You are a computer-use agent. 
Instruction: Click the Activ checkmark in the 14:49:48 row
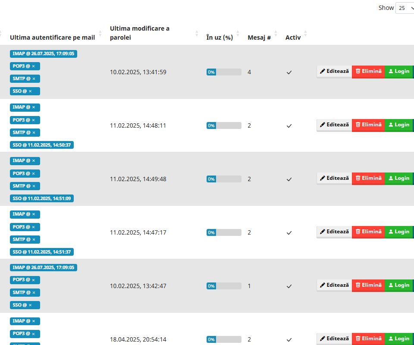(289, 179)
